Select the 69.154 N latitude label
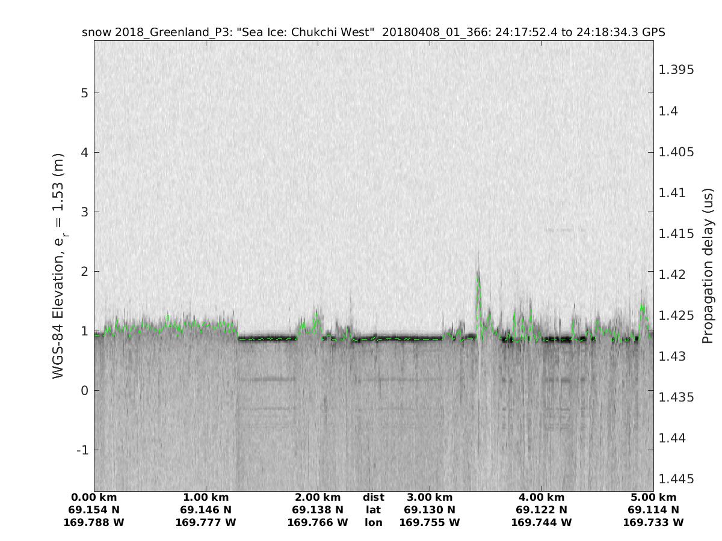 point(94,510)
